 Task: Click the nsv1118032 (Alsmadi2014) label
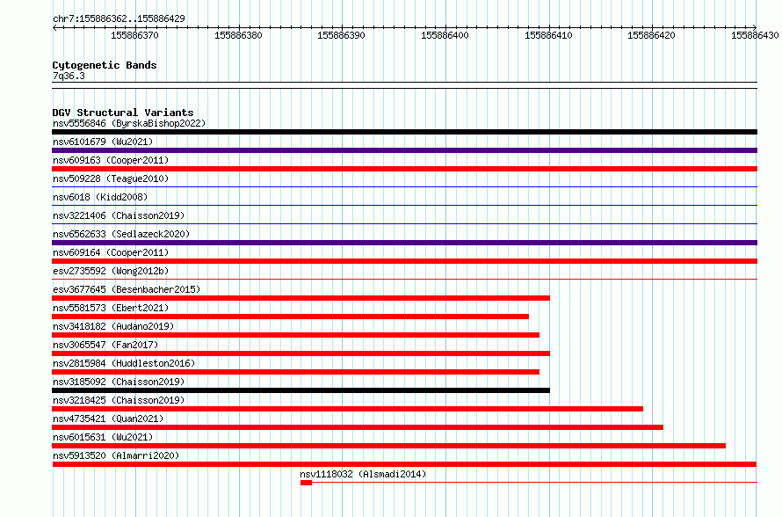pyautogui.click(x=363, y=474)
